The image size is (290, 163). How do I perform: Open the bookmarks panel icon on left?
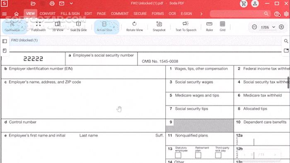5,50
